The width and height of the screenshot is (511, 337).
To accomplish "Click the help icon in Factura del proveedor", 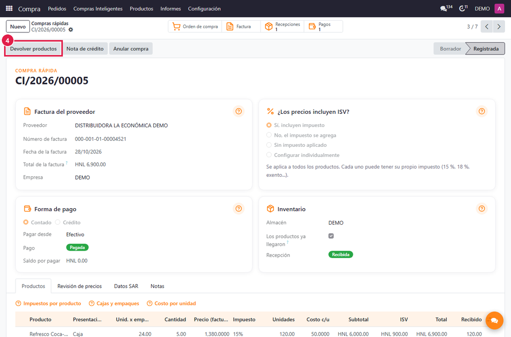I will coord(239,111).
